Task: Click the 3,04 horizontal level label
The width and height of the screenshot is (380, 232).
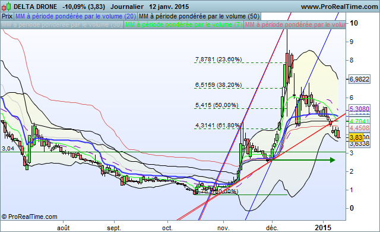Action: click(x=8, y=148)
